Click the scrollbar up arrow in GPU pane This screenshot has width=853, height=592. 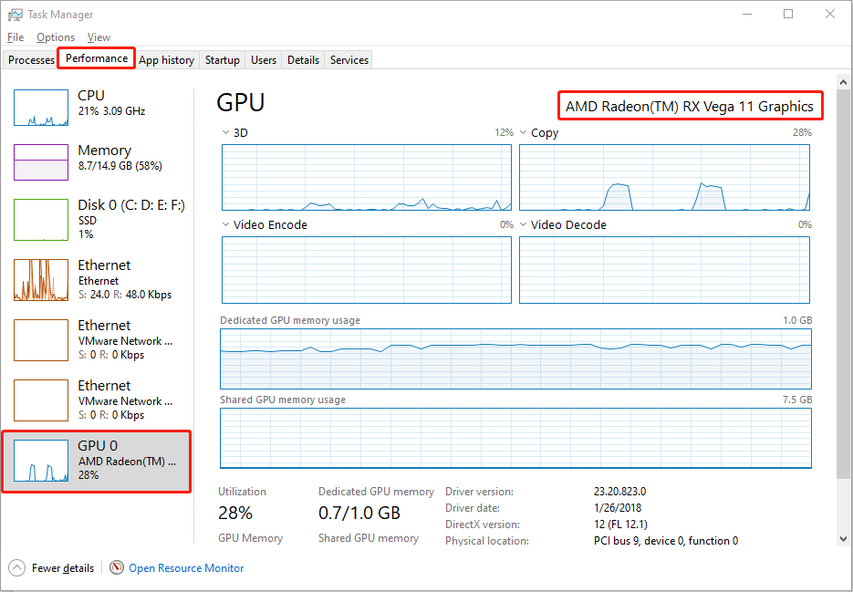(844, 83)
